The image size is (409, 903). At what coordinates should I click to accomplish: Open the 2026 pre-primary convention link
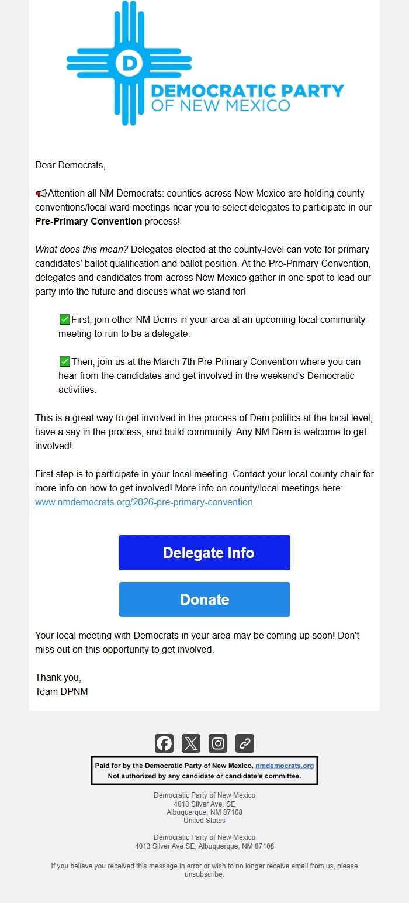143,502
